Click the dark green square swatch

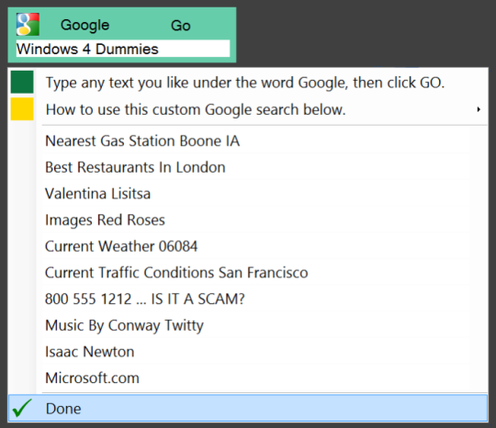[22, 82]
